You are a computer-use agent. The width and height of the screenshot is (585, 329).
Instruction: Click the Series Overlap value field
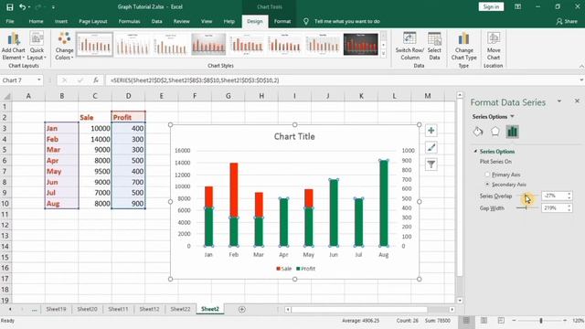[x=553, y=196]
